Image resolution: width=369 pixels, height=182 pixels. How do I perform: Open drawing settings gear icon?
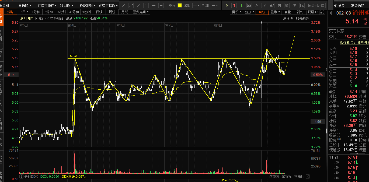point(287,5)
